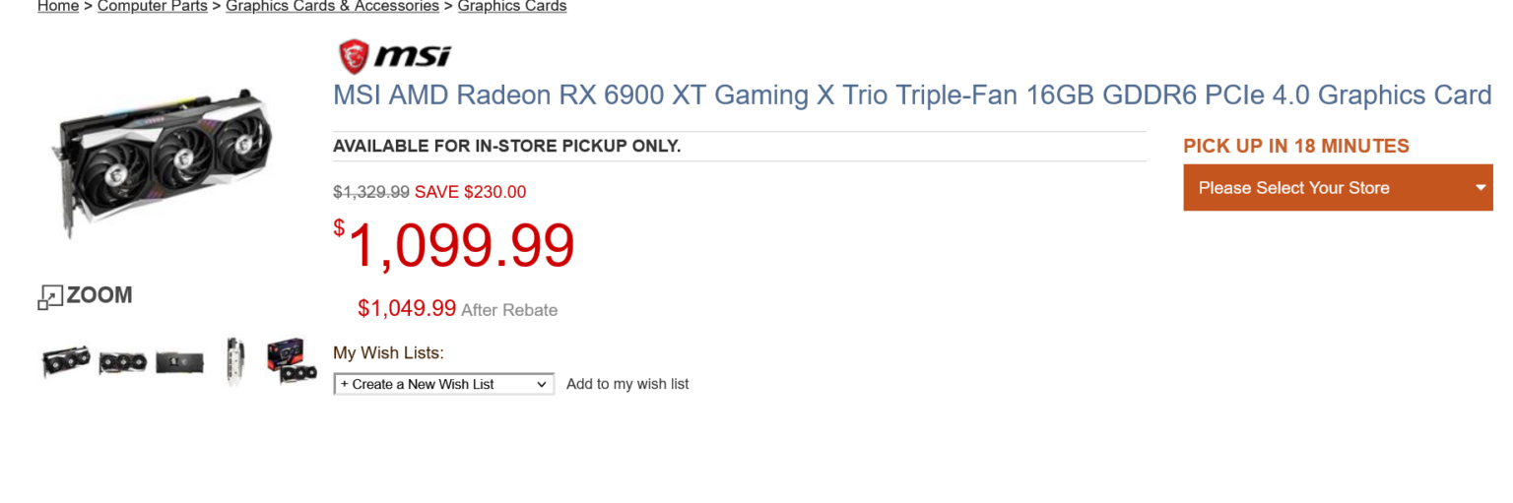
Task: Show the backplate view thumbnail
Action: point(180,362)
